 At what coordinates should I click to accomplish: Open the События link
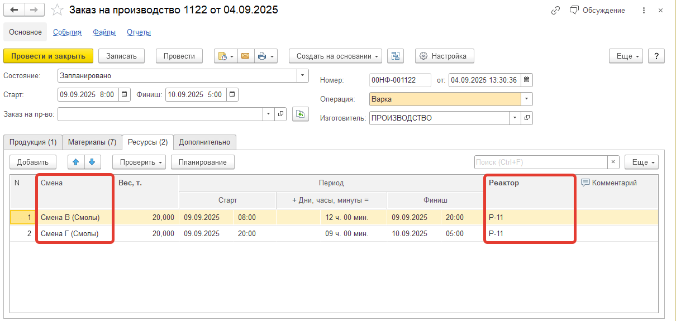[x=67, y=32]
